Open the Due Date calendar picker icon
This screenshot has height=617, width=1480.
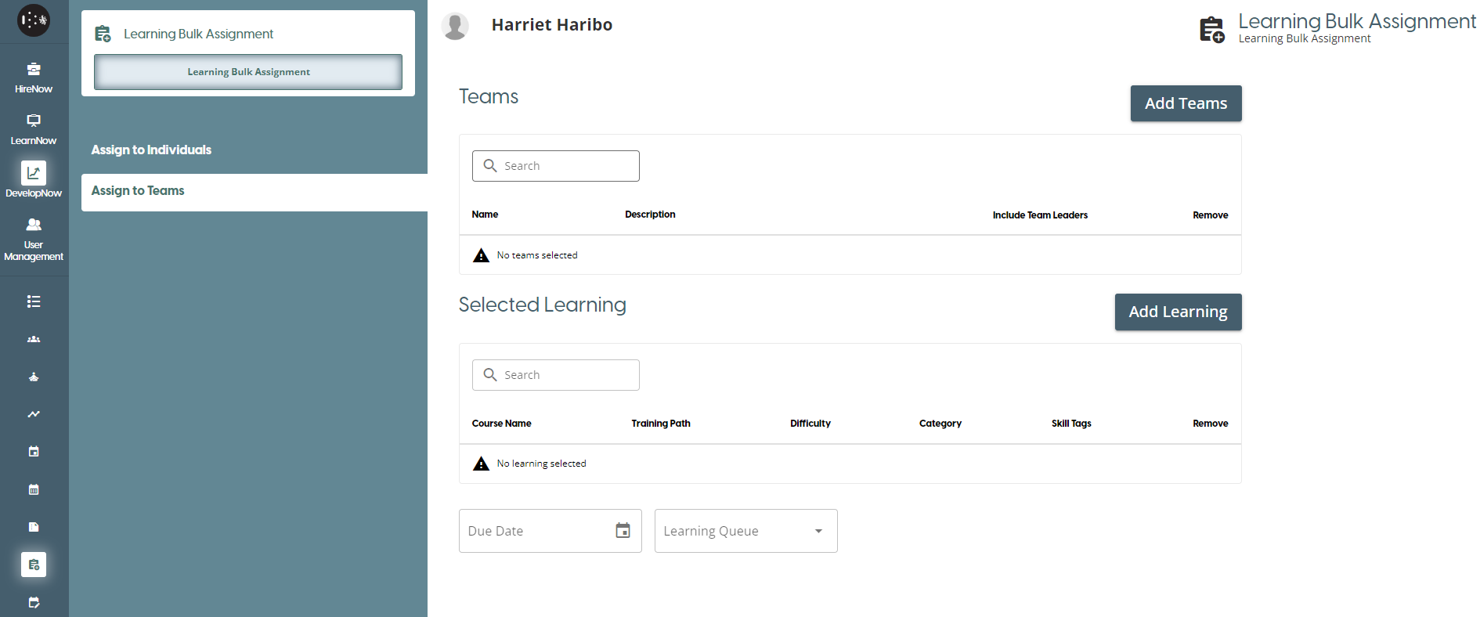click(x=623, y=531)
